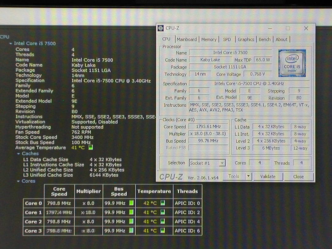
Task: Switch to the Mainboard tab
Action: point(187,39)
